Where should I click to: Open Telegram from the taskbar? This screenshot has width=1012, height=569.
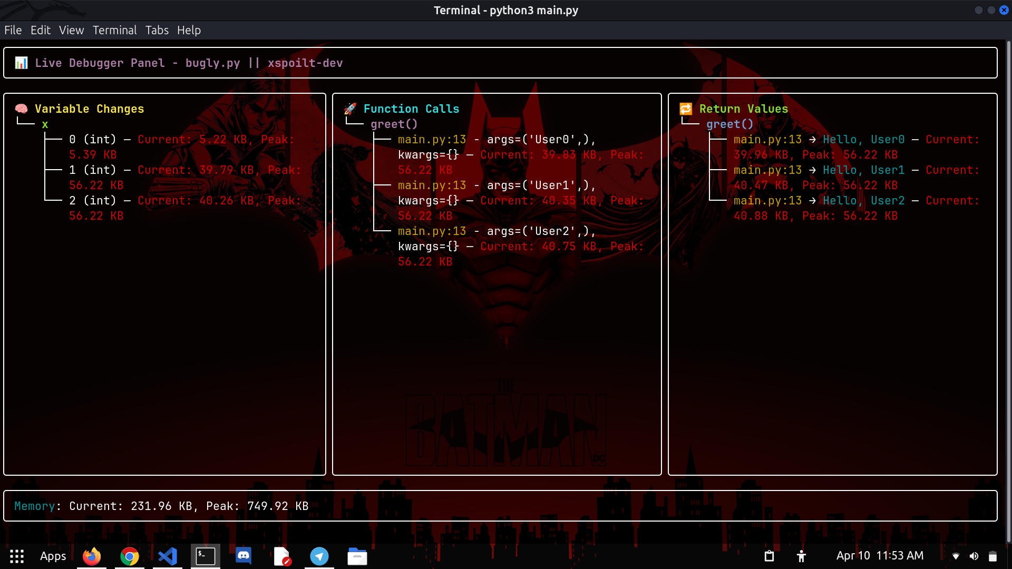click(319, 556)
